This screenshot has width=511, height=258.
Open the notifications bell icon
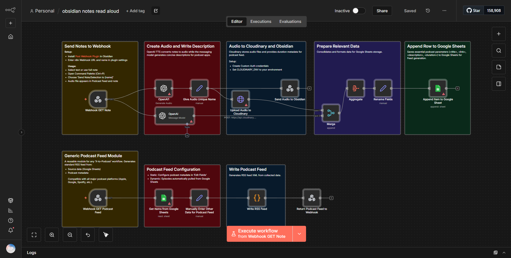[11, 230]
